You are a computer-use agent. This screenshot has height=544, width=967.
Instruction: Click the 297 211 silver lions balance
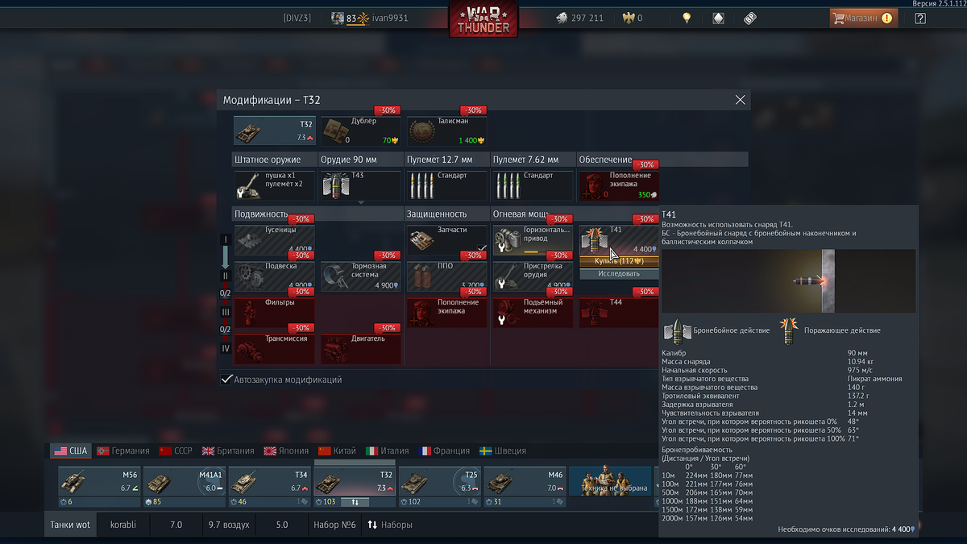[580, 18]
